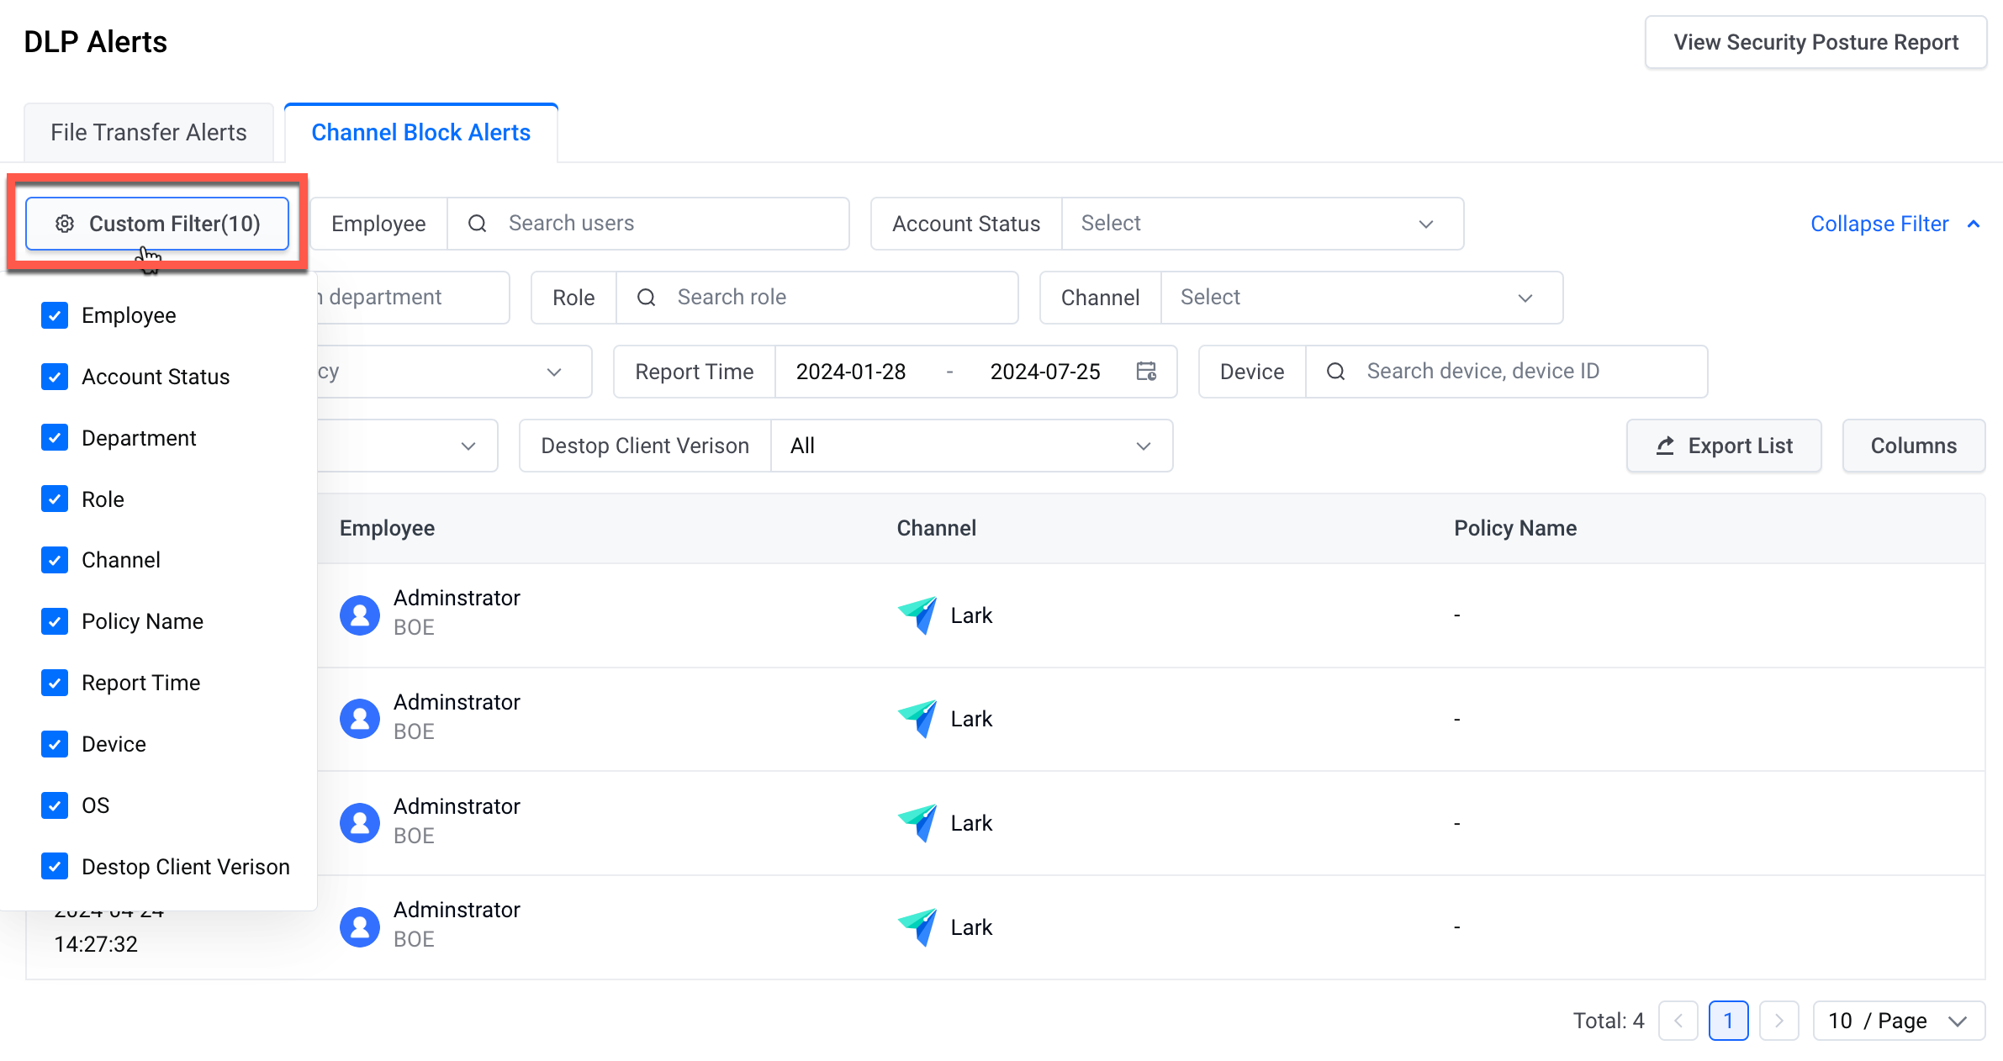Open the Report Time calendar icon

click(1147, 372)
